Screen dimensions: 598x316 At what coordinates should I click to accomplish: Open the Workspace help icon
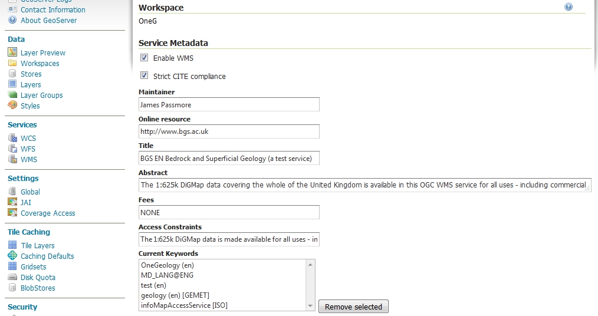(x=569, y=7)
